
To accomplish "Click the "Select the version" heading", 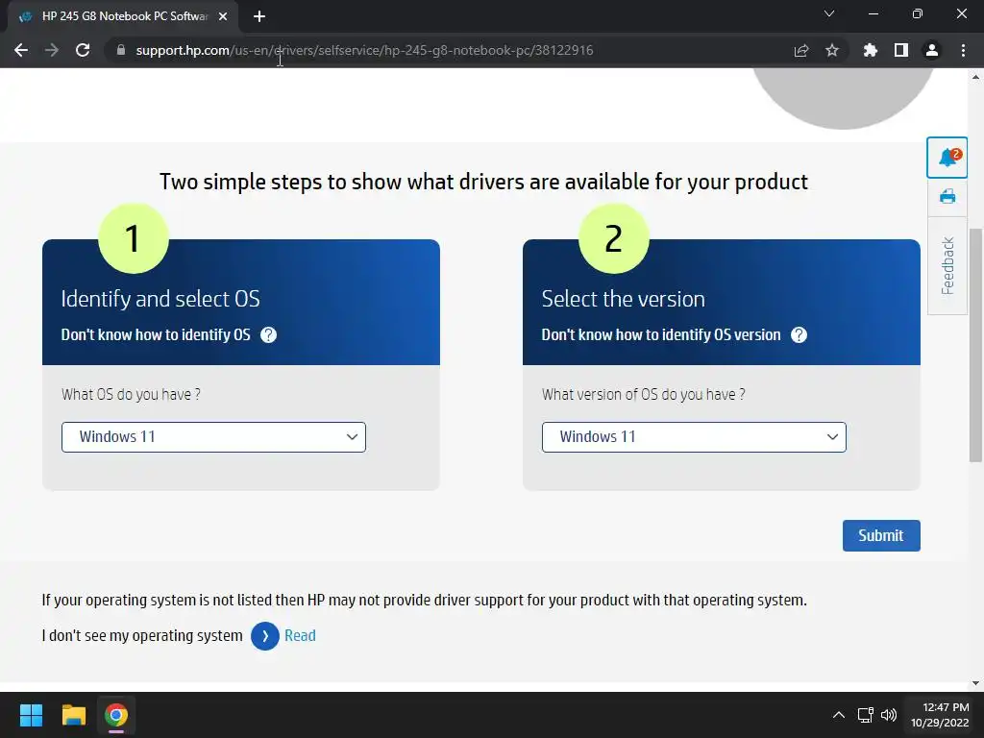I will point(623,299).
